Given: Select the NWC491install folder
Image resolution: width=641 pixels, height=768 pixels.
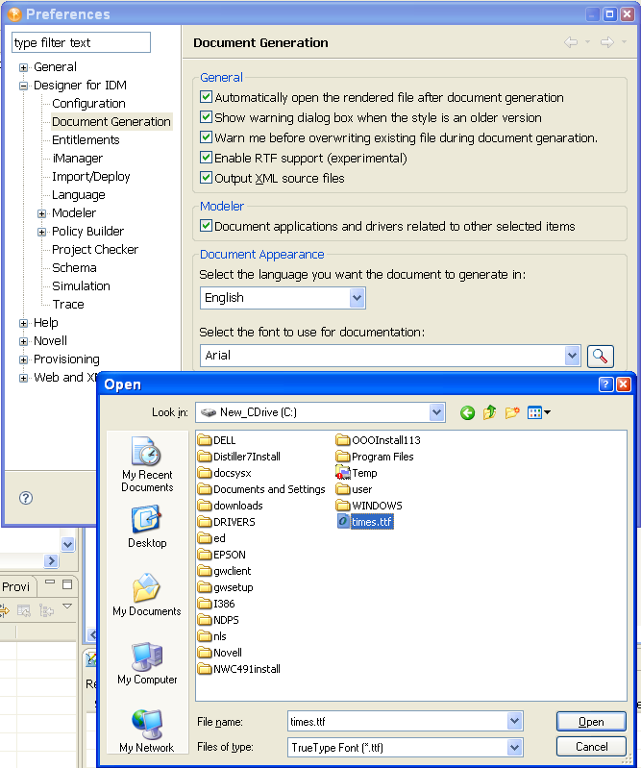Looking at the screenshot, I should pyautogui.click(x=239, y=669).
